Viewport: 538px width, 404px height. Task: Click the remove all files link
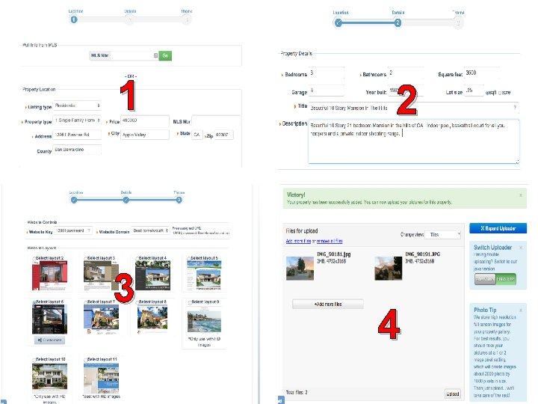coord(330,241)
